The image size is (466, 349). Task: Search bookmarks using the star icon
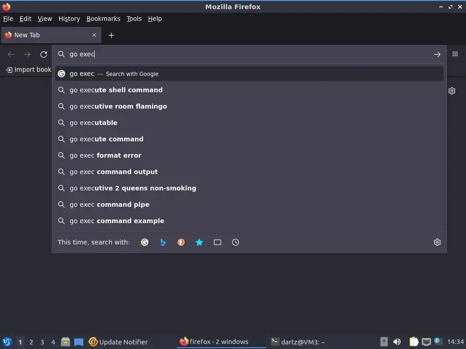coord(199,242)
